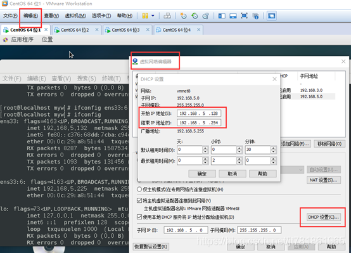Click the 结束 IP 地址 field 192.168.5.254
This screenshot has height=253, width=351.
coord(199,123)
